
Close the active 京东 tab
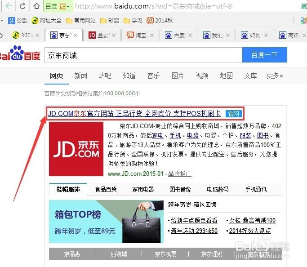pos(76,35)
